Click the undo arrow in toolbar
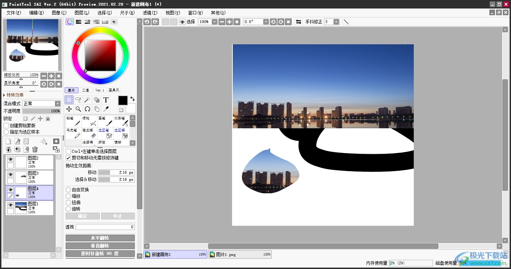 coord(147,22)
